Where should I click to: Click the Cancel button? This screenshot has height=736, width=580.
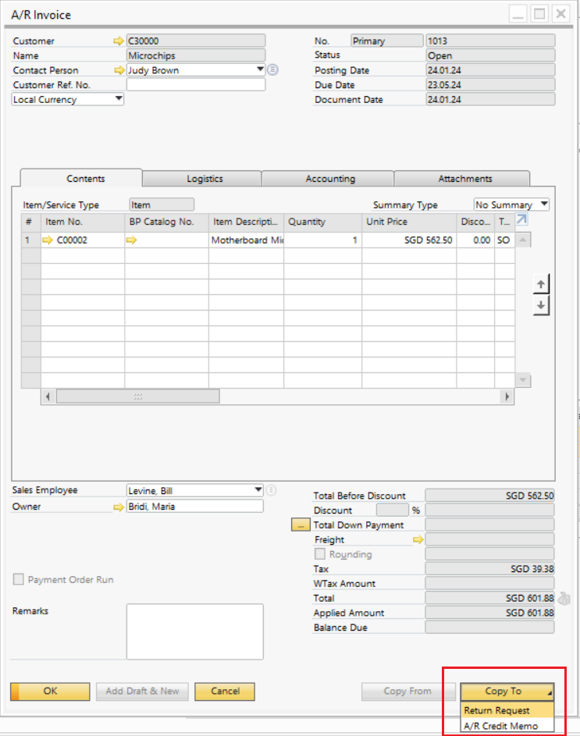(225, 692)
